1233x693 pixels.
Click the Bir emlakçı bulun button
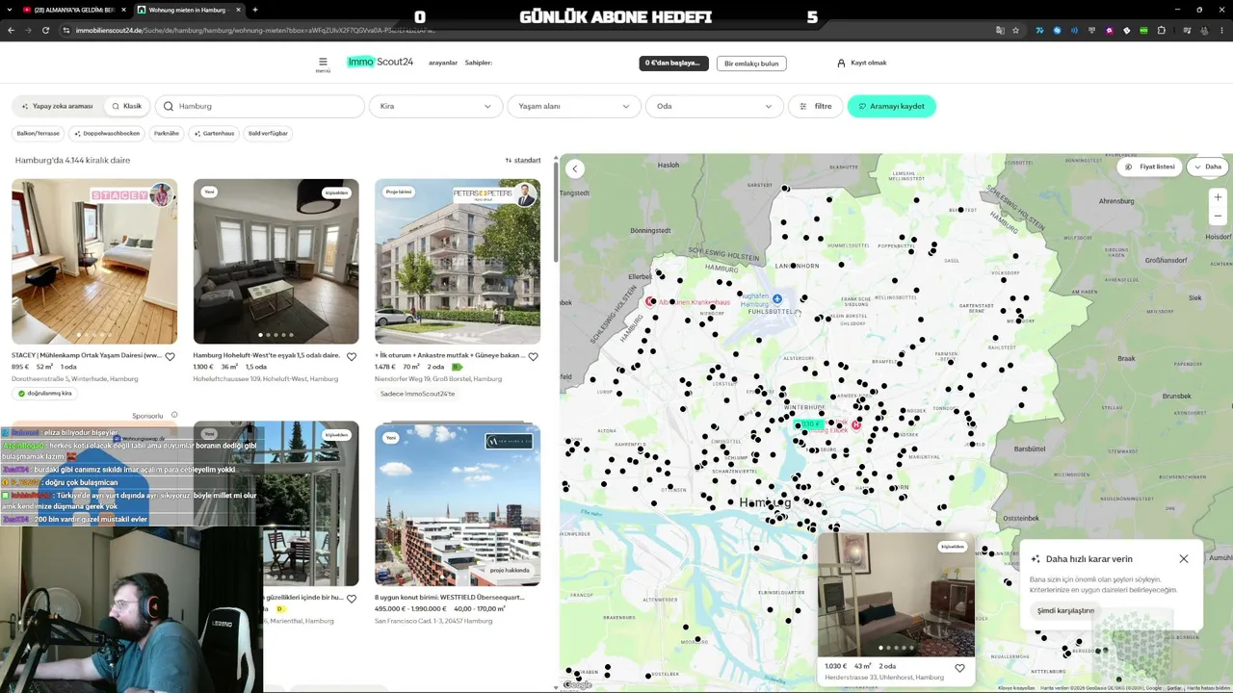click(x=751, y=64)
